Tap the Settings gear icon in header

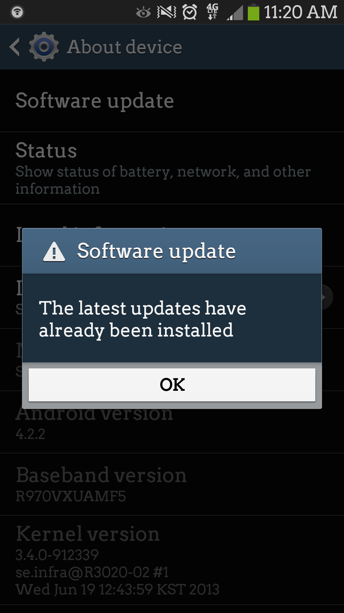tap(44, 47)
